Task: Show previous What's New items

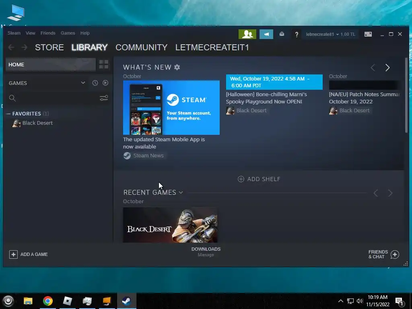Action: click(x=373, y=68)
